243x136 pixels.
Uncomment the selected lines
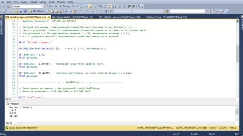point(124,6)
